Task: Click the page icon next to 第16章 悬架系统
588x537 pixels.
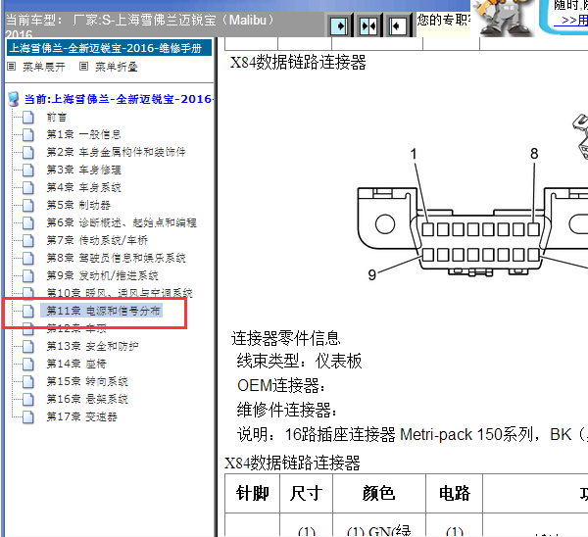Action: pos(28,399)
